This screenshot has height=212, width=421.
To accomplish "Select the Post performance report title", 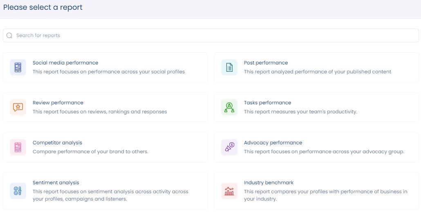I will (x=266, y=63).
